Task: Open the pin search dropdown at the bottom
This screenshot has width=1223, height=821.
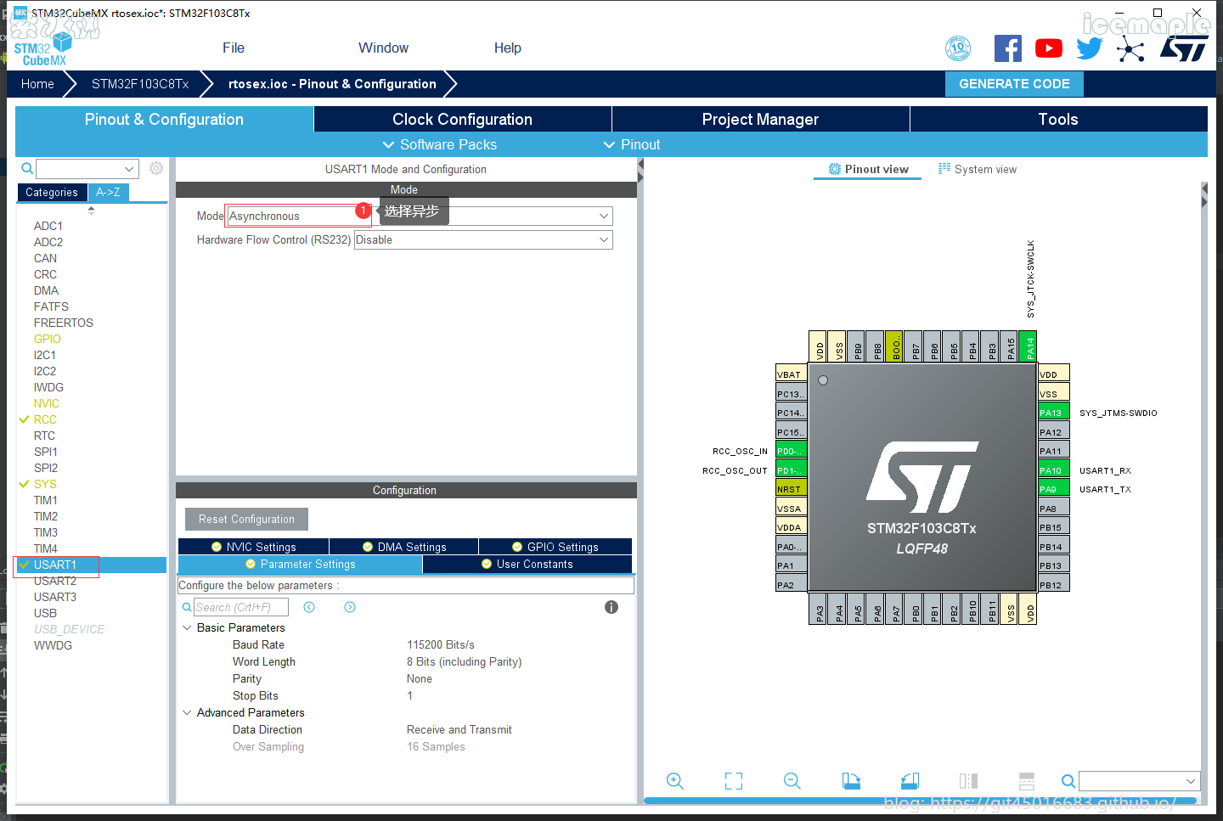Action: [x=1140, y=781]
